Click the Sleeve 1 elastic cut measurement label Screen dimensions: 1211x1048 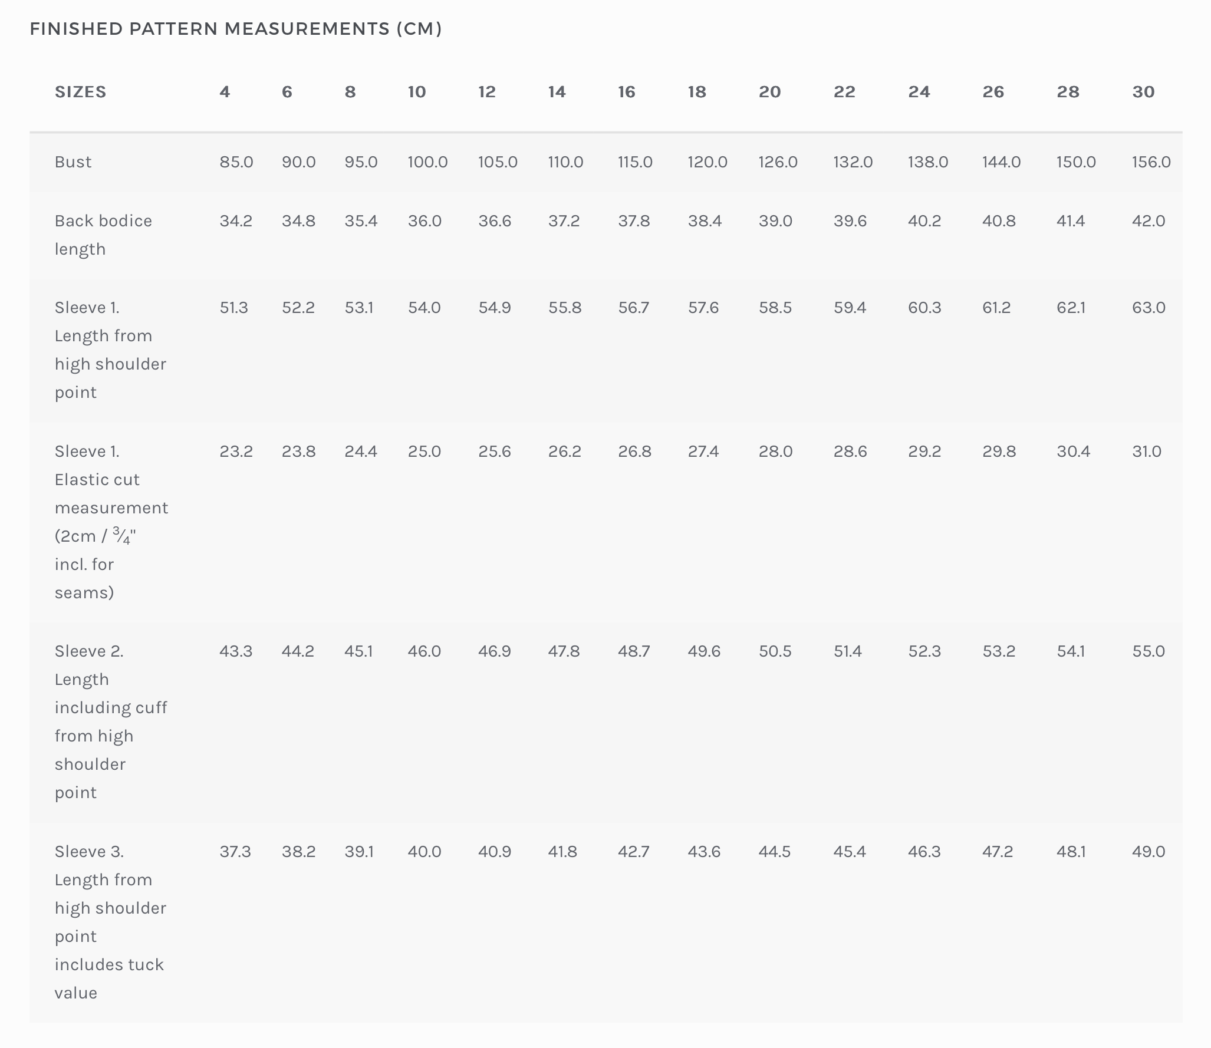tap(111, 522)
